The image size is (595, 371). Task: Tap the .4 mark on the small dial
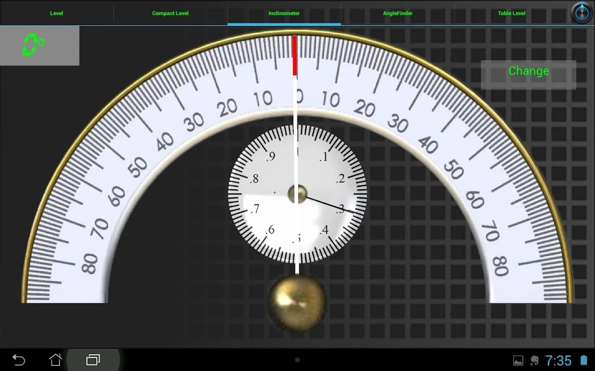click(324, 230)
